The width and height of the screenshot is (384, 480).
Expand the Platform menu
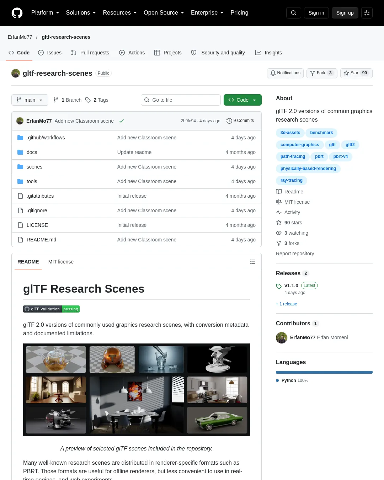[45, 13]
